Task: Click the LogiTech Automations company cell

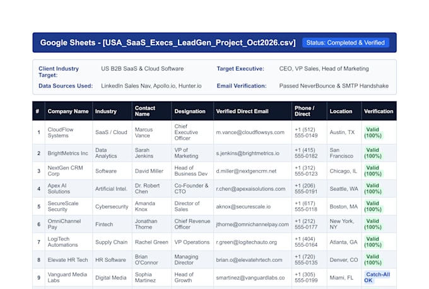Action: pyautogui.click(x=69, y=242)
